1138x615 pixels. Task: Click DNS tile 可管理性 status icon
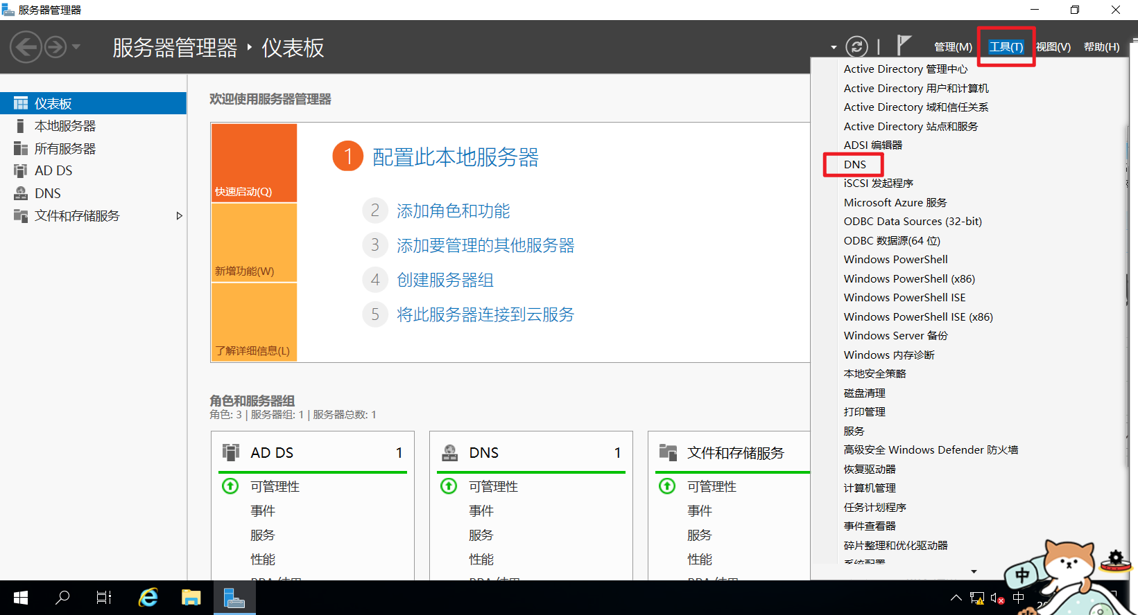click(449, 486)
